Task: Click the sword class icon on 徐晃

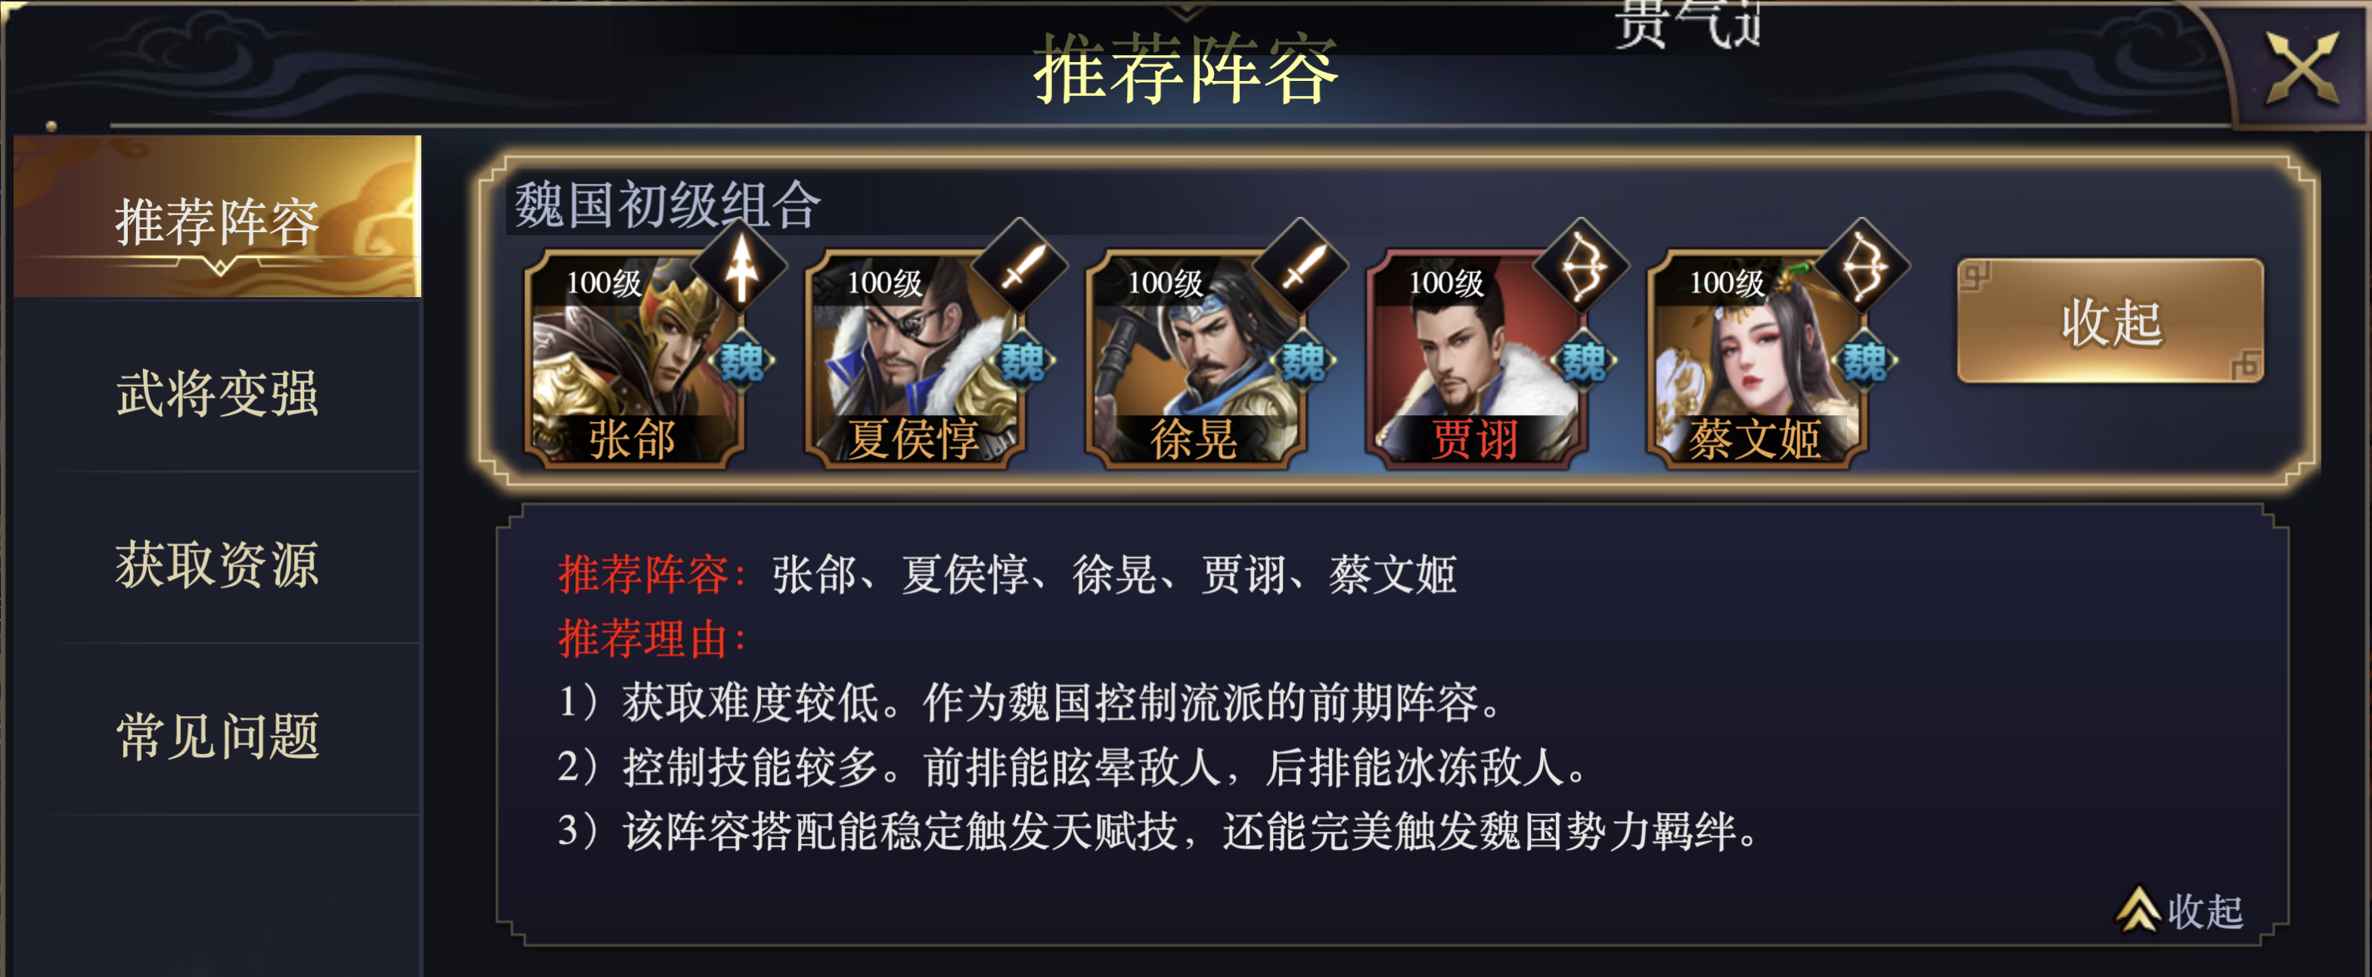Action: 1302,268
